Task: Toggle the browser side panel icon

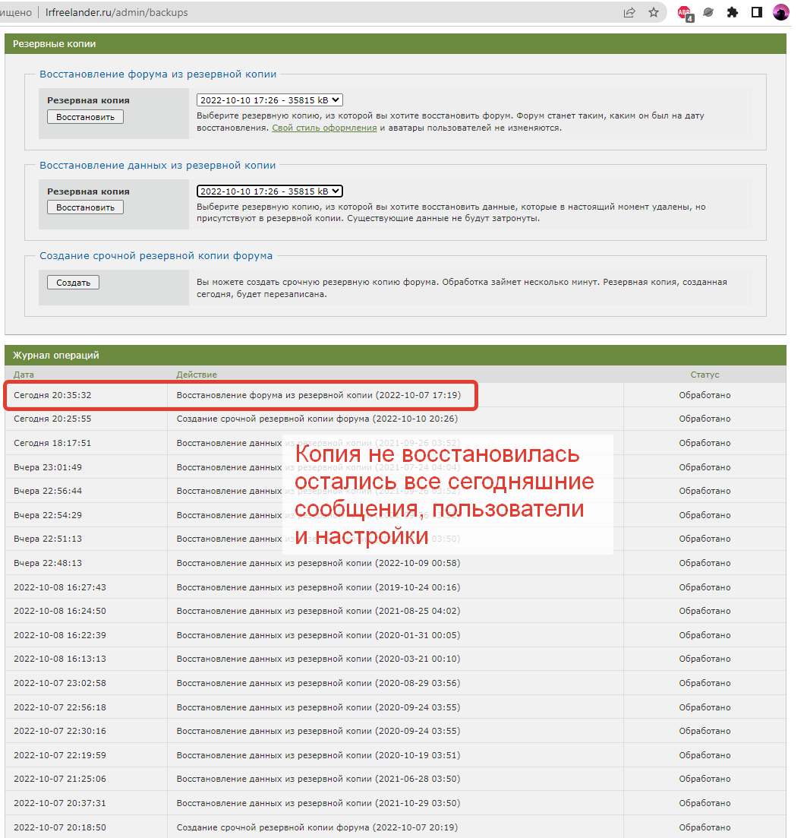Action: 756,12
